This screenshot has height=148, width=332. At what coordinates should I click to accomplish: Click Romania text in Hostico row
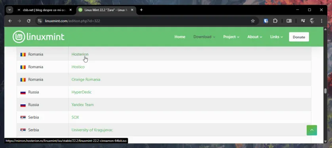(36, 67)
